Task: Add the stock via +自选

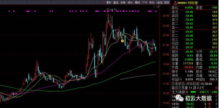Action: [x=159, y=2]
